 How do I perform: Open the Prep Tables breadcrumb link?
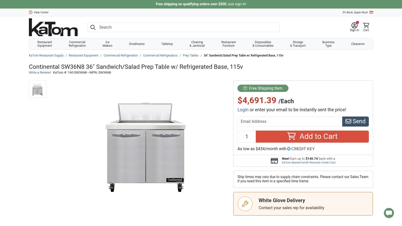click(x=190, y=55)
